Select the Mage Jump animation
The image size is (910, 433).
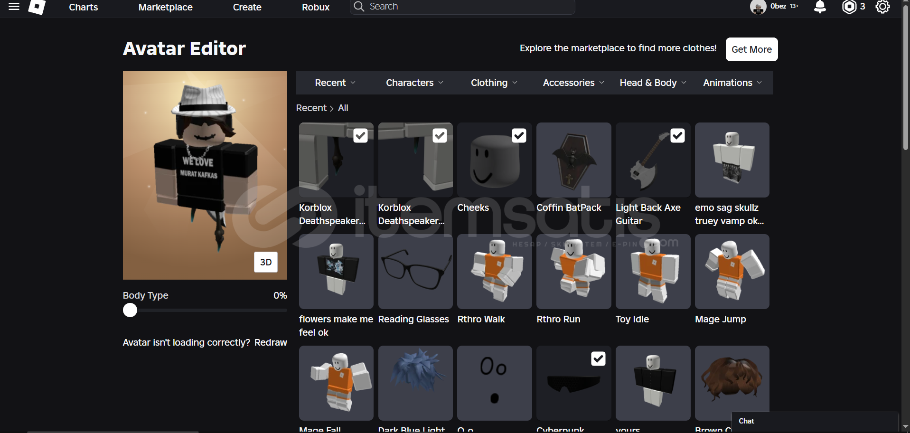coord(732,272)
